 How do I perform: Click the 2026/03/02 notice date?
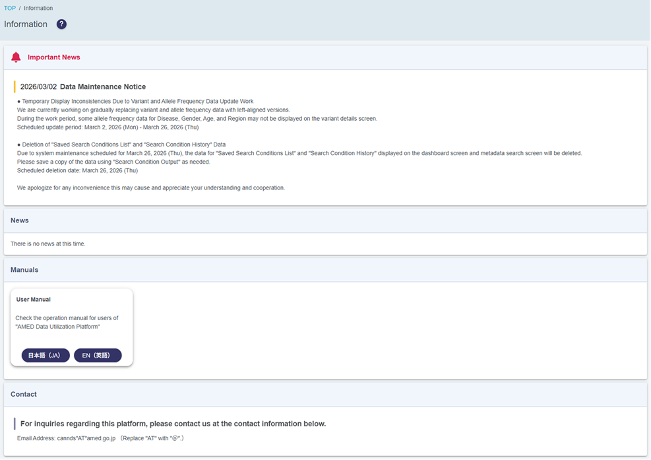38,87
